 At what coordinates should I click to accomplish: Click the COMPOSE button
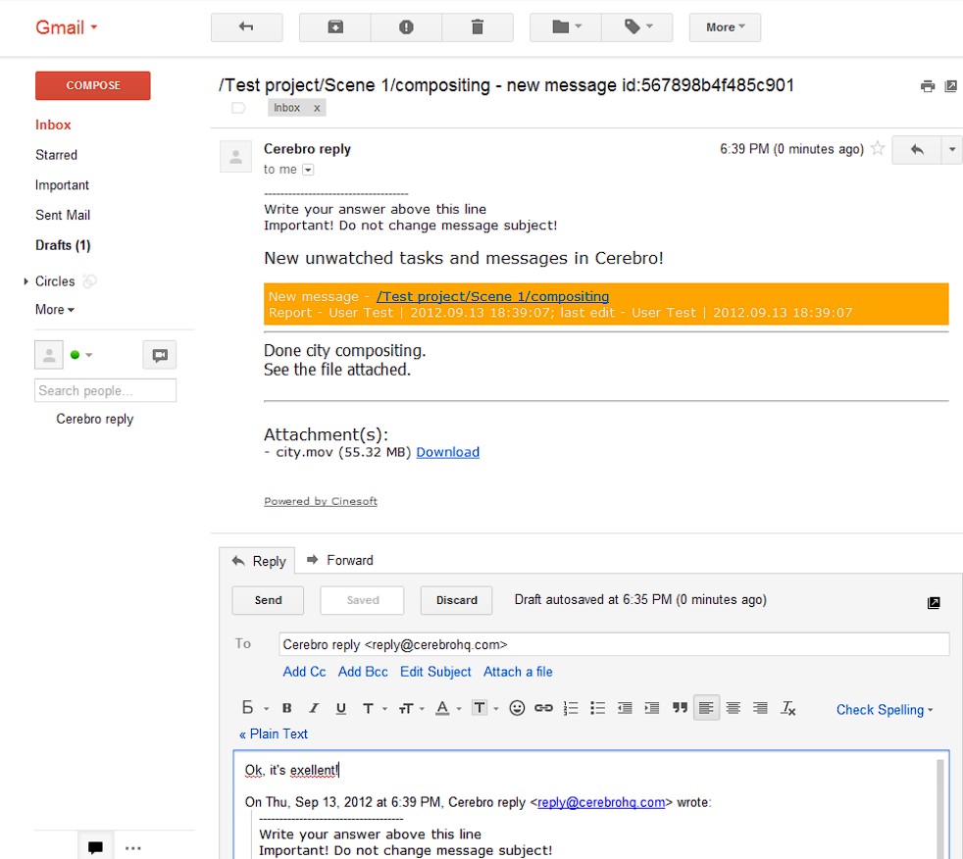click(93, 85)
